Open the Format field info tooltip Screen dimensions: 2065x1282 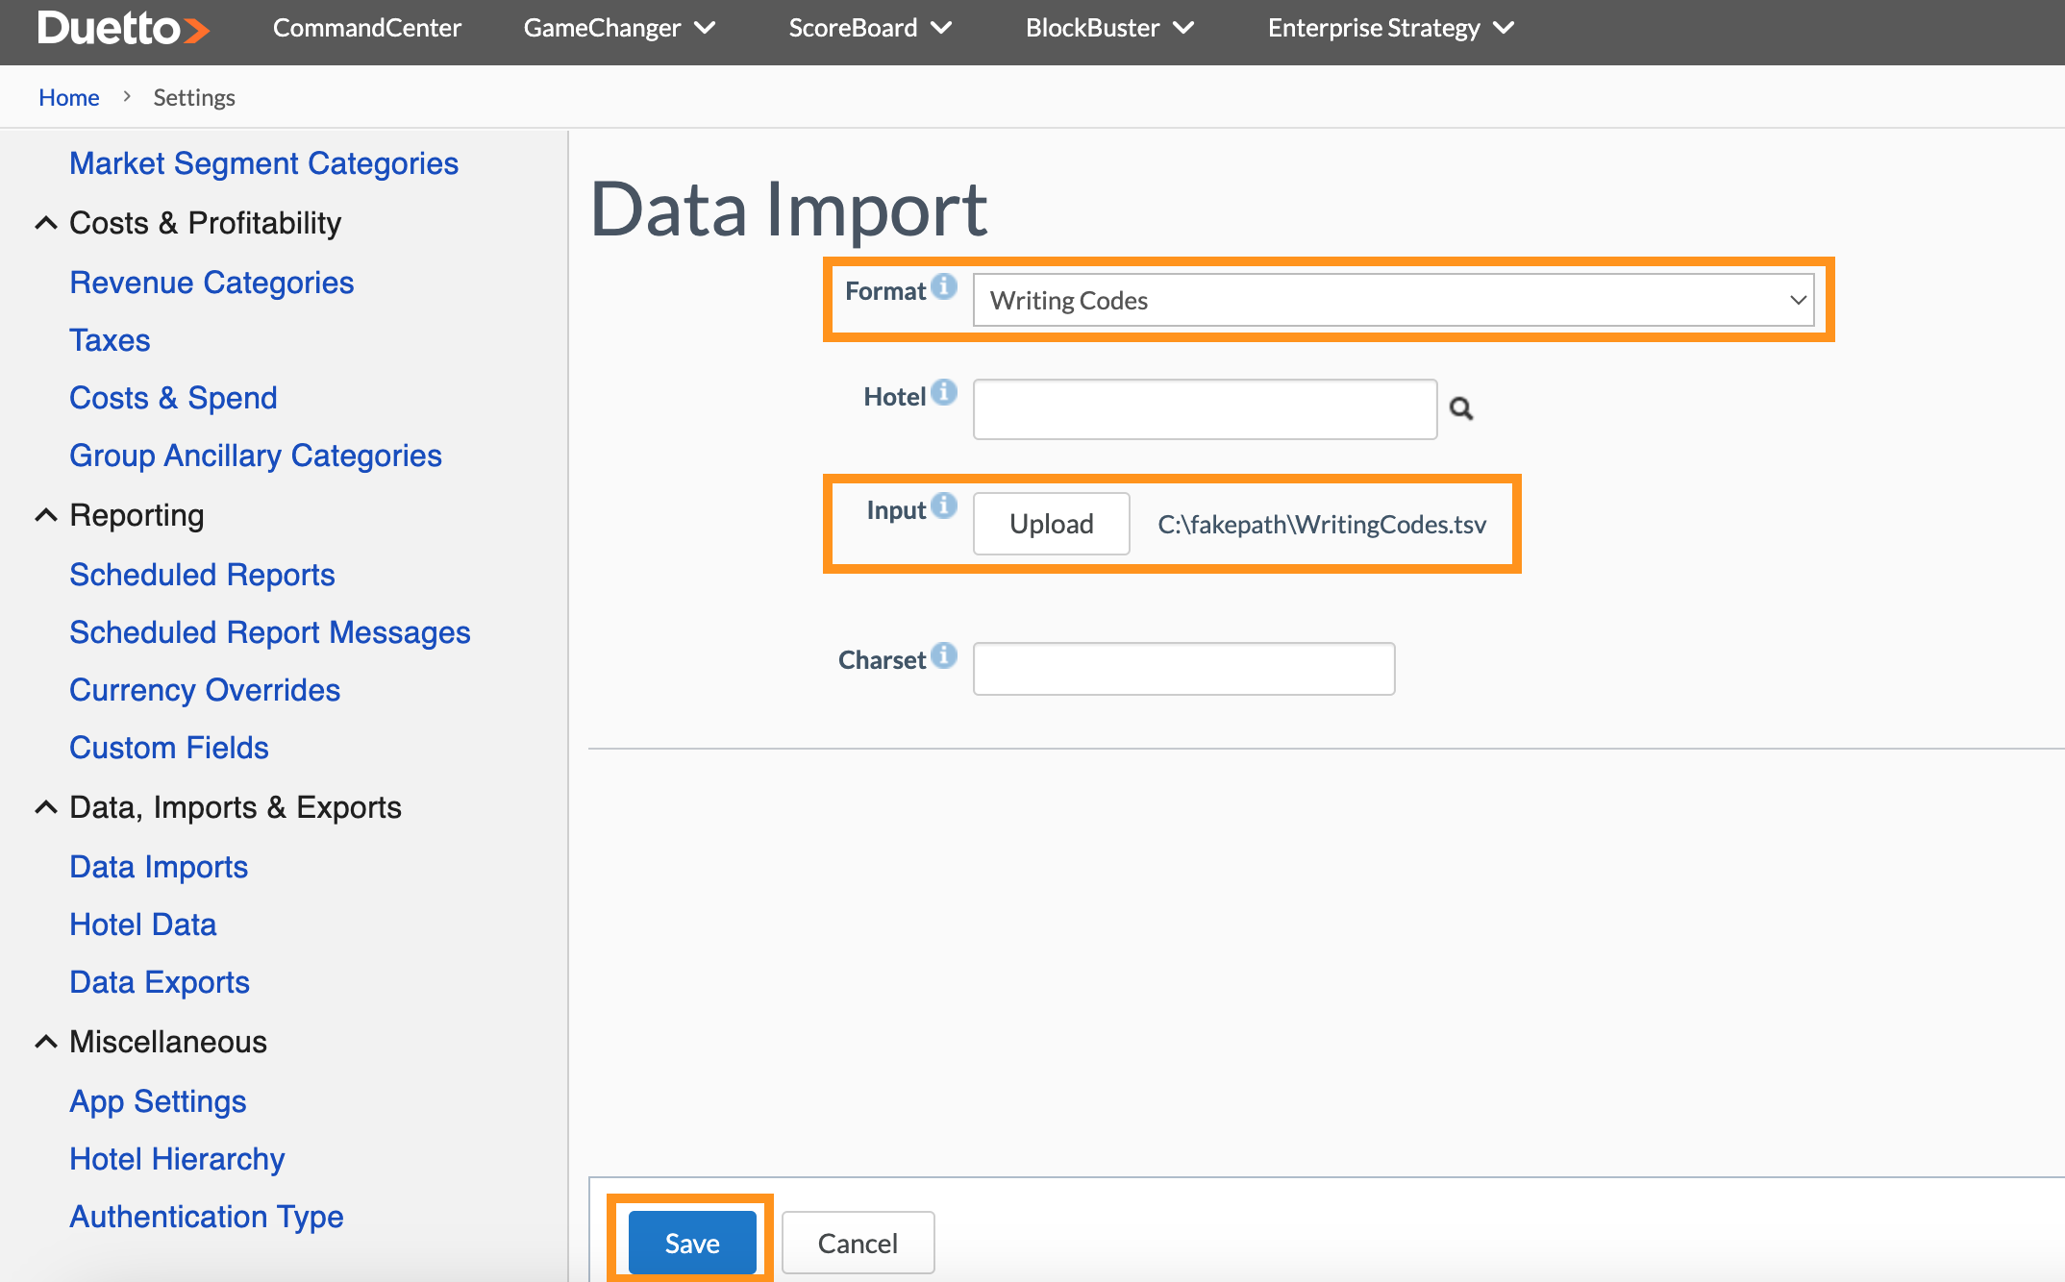click(x=946, y=285)
